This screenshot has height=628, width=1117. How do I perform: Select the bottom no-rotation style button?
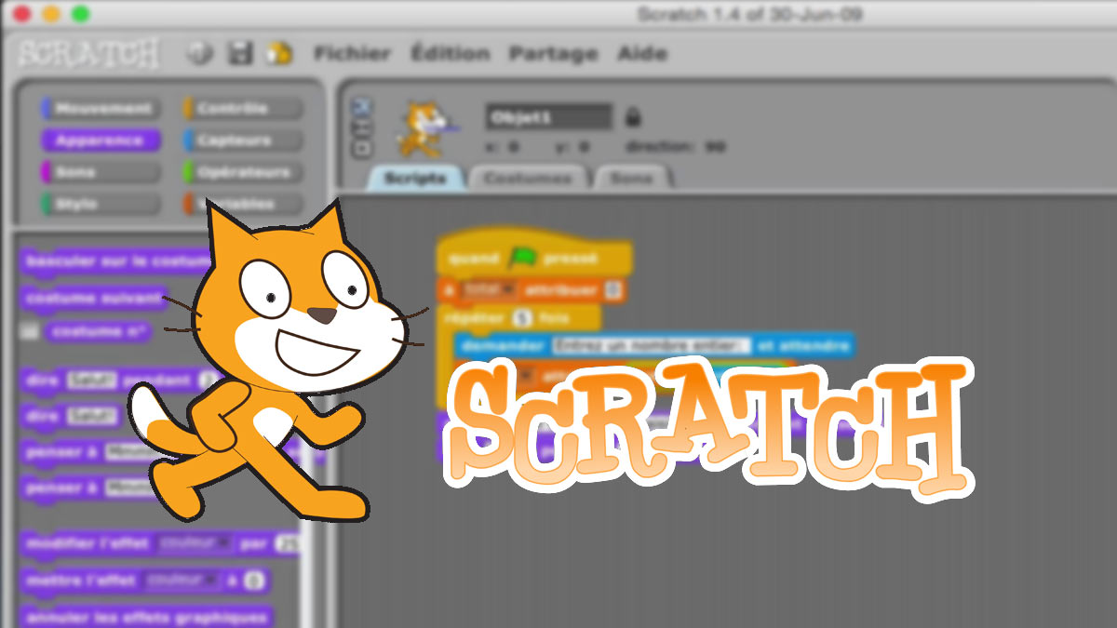[362, 148]
